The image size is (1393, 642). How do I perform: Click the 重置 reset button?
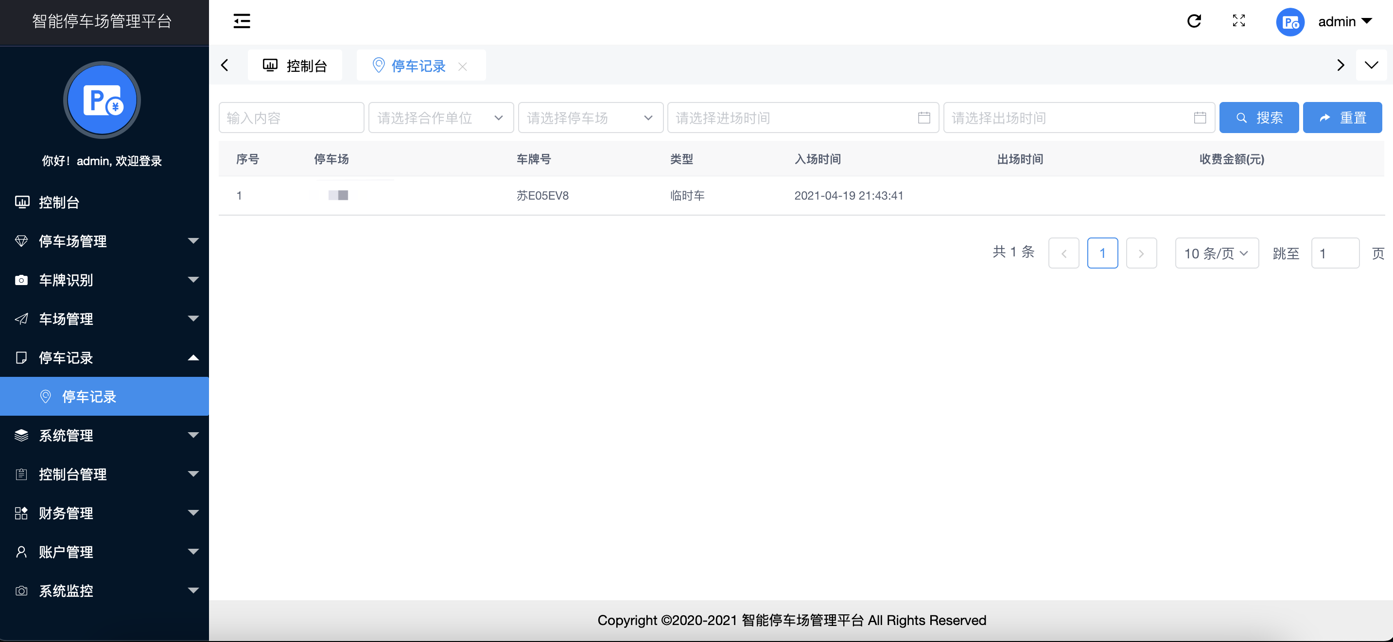click(1343, 117)
